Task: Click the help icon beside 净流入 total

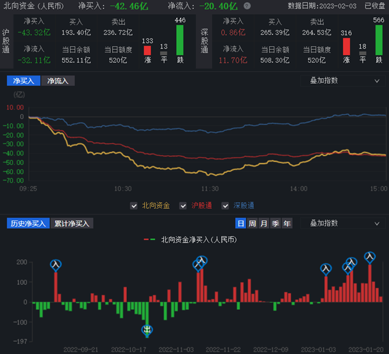Action: tap(247, 6)
